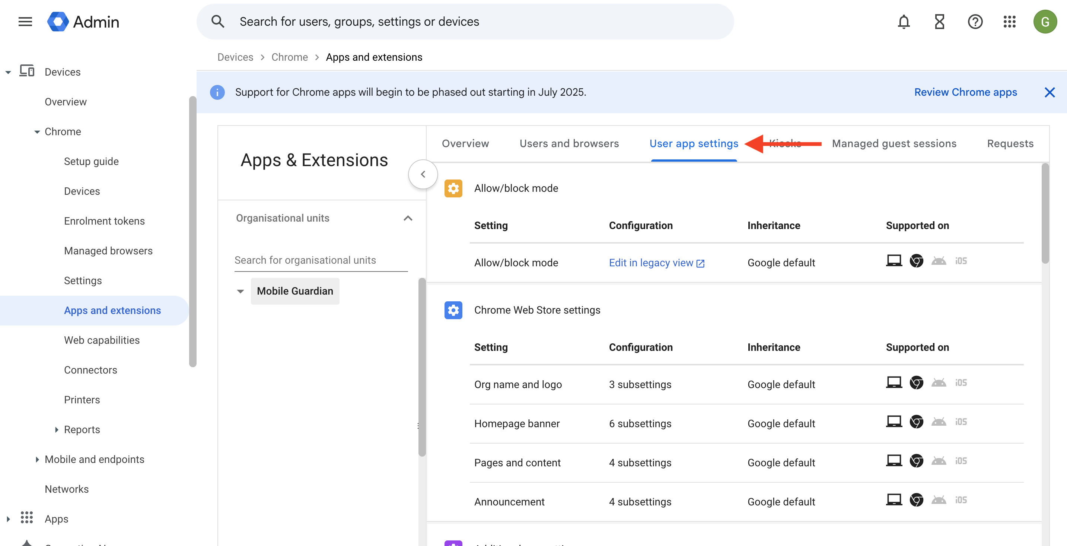Switch to Managed guest sessions tab

(x=894, y=143)
